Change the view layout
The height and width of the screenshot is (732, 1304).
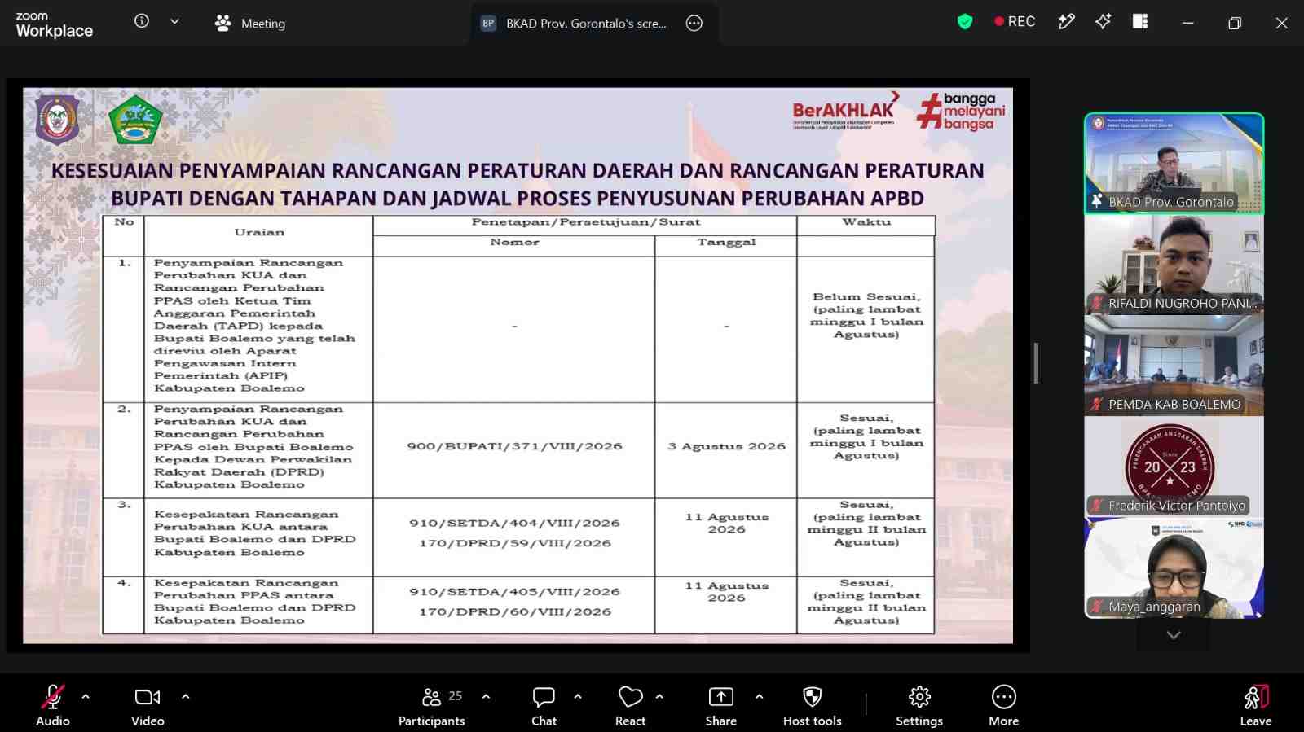(x=1140, y=22)
